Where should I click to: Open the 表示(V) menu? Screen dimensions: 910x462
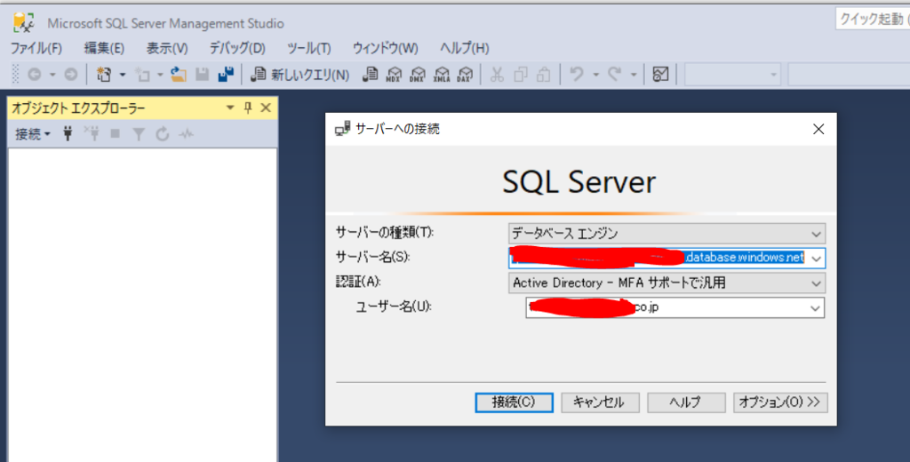[x=166, y=48]
